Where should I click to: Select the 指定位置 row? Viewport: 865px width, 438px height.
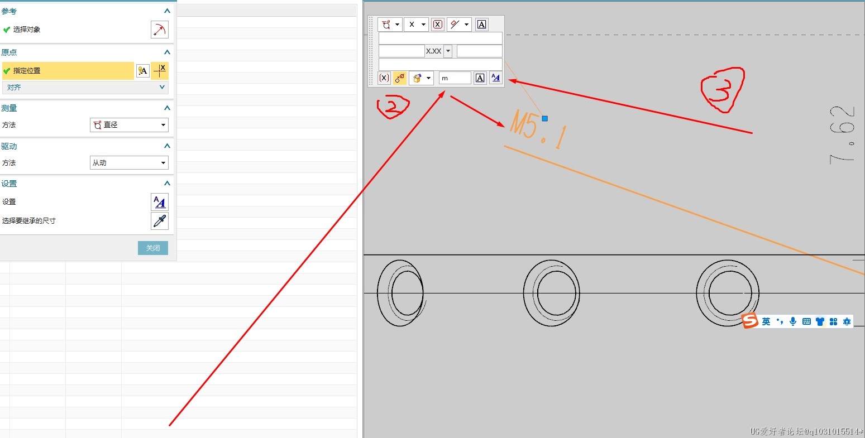pyautogui.click(x=68, y=71)
